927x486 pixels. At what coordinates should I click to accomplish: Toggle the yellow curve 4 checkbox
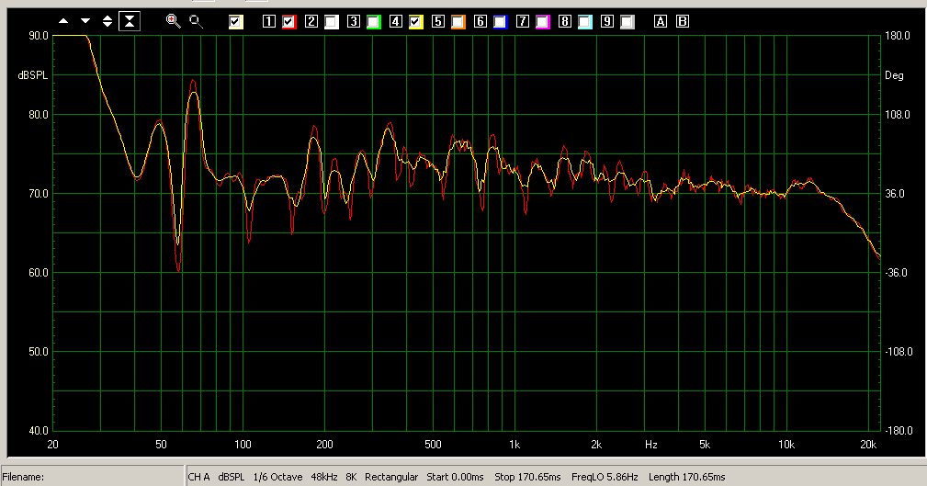415,21
